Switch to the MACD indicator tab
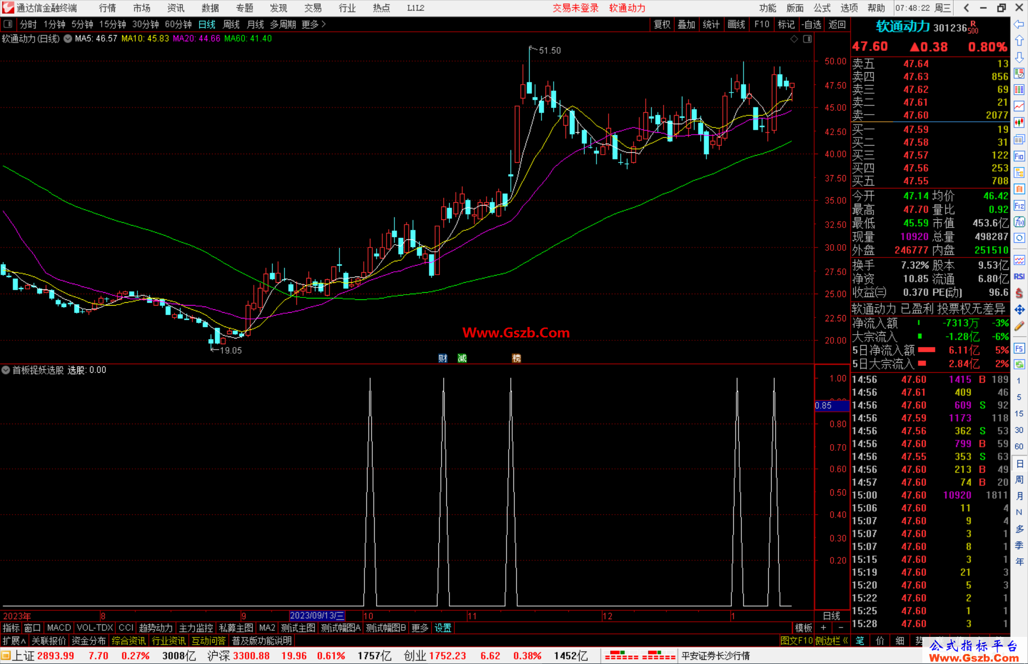Image resolution: width=1028 pixels, height=664 pixels. (x=59, y=628)
